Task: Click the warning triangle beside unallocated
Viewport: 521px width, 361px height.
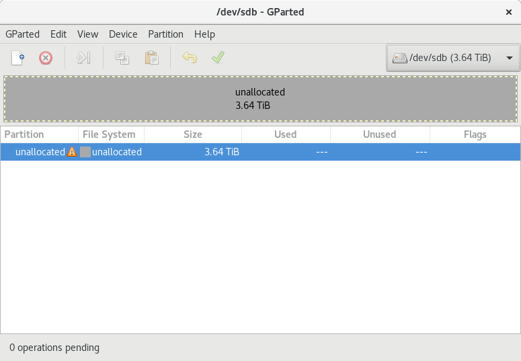Action: [x=72, y=152]
